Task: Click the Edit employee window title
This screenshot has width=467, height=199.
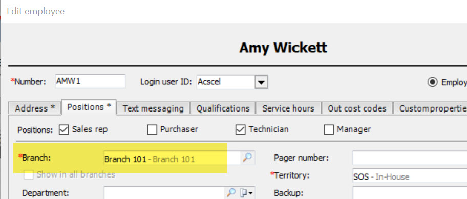Action: tap(36, 11)
